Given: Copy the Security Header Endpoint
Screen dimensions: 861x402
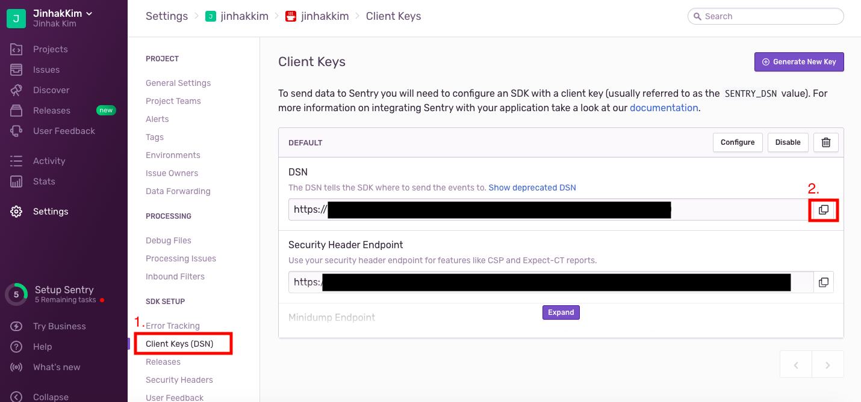Looking at the screenshot, I should pyautogui.click(x=824, y=282).
